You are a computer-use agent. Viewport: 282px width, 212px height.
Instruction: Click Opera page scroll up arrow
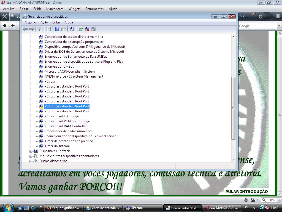280,33
